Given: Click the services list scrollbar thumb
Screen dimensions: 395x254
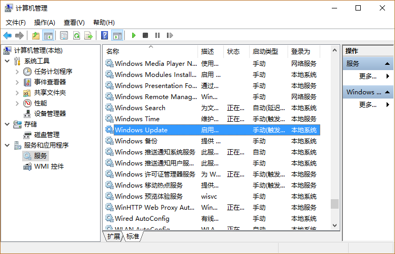Looking at the screenshot, I should 334,204.
